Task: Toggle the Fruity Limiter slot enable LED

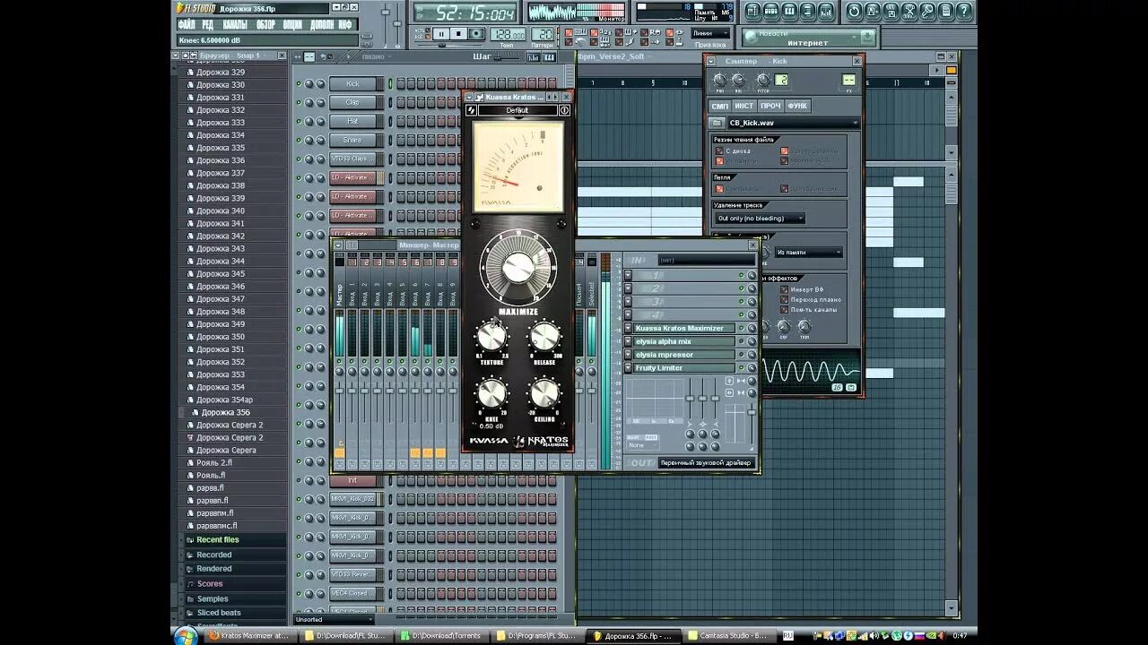Action: pos(742,368)
